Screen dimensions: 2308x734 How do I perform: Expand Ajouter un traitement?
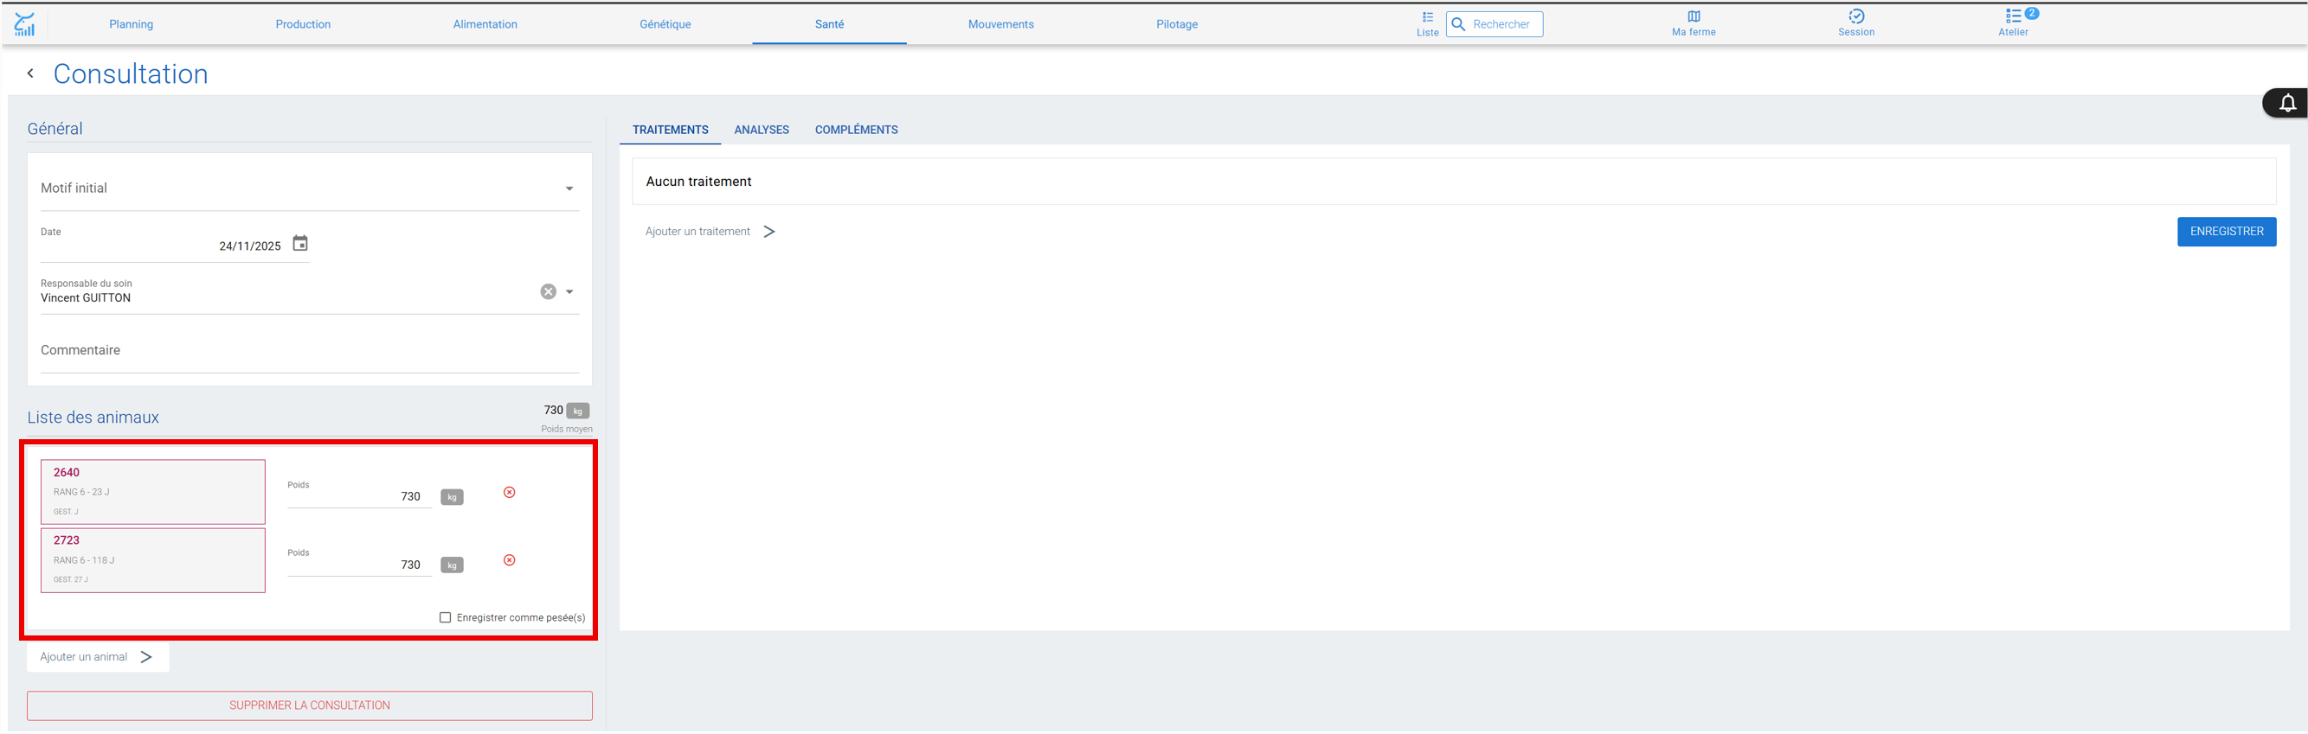click(710, 232)
